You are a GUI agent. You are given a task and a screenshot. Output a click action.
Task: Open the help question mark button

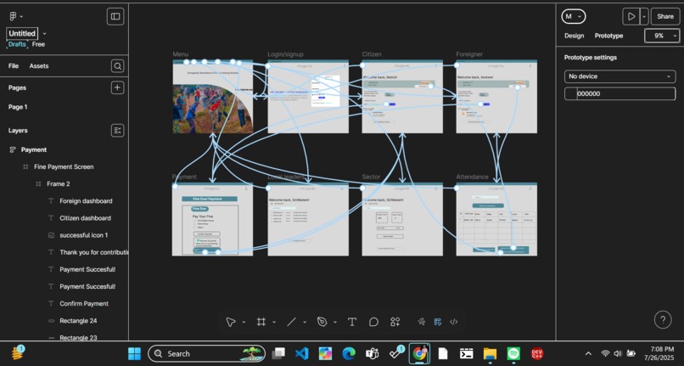point(663,319)
